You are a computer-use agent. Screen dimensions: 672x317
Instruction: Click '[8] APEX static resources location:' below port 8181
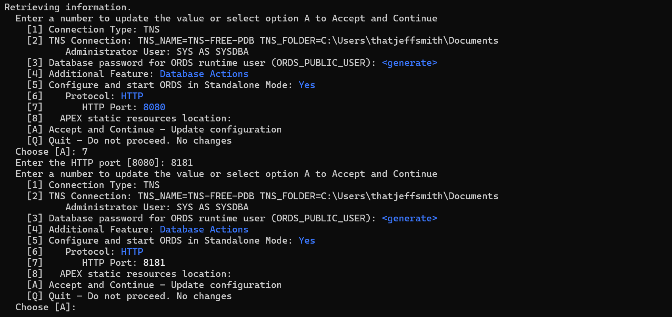tap(129, 274)
